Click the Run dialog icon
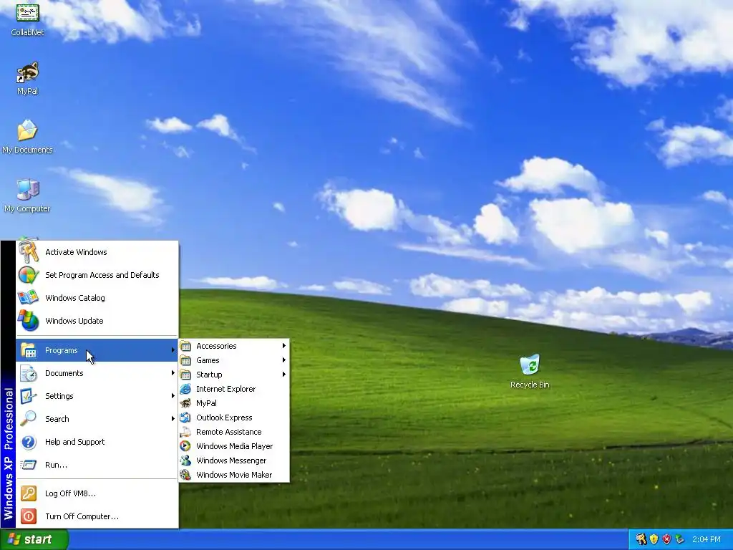The height and width of the screenshot is (550, 733). (x=29, y=465)
